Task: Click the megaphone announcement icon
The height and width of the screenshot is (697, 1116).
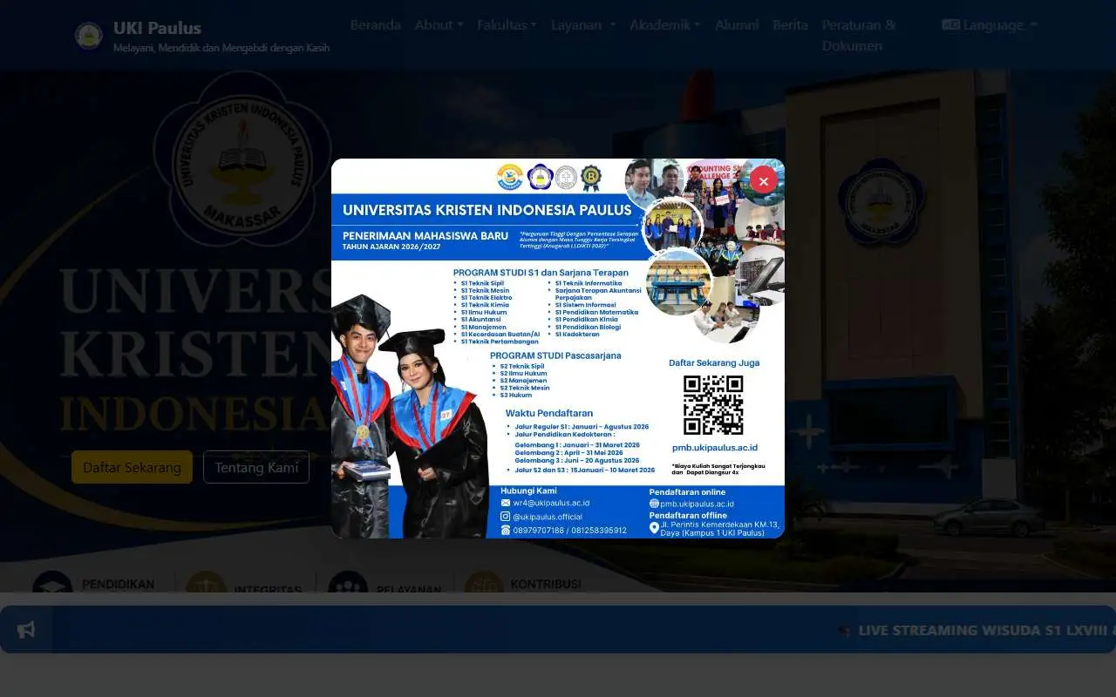Action: tap(26, 629)
